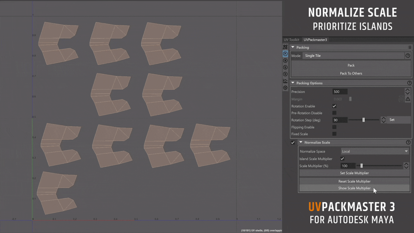The image size is (414, 233).
Task: Disable the Rotation Enable checkbox
Action: 334,106
